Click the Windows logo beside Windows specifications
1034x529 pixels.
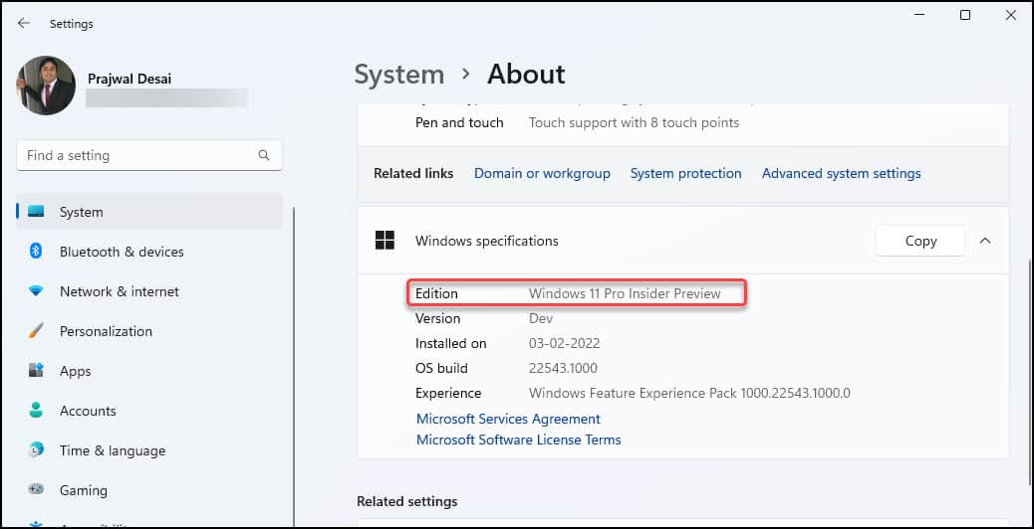pyautogui.click(x=385, y=241)
